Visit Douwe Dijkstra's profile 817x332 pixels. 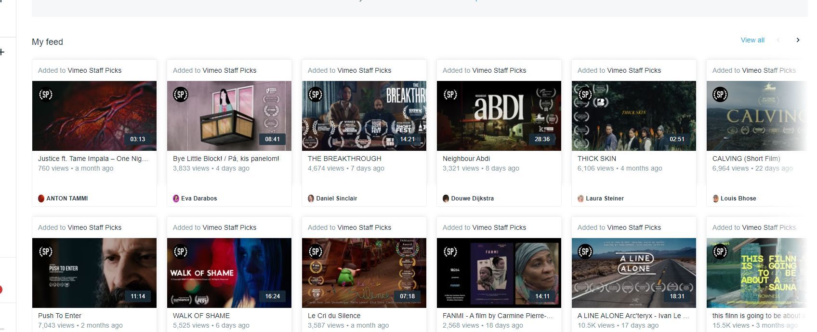tap(473, 199)
